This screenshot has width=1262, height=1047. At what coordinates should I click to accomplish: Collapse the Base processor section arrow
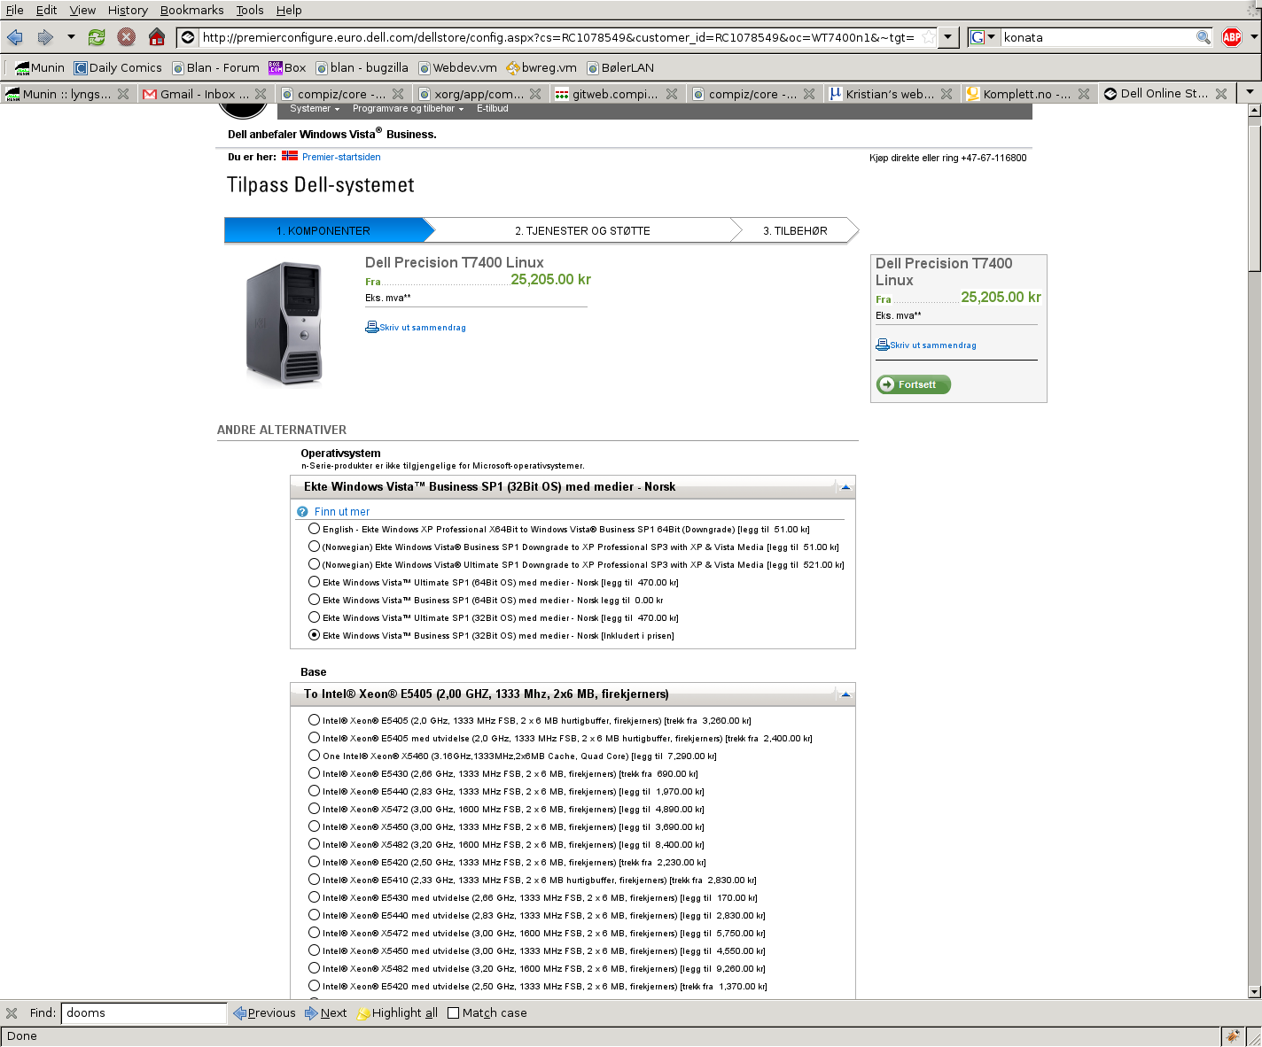[x=845, y=694]
